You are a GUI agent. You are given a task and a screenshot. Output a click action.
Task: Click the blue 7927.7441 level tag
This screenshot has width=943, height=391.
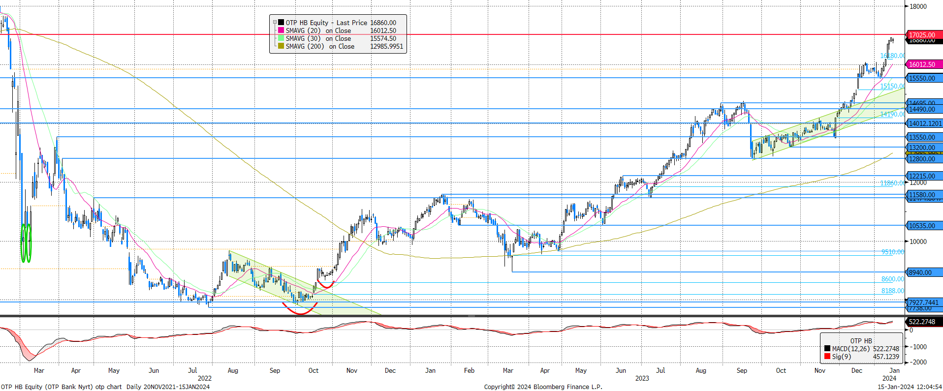coord(924,302)
